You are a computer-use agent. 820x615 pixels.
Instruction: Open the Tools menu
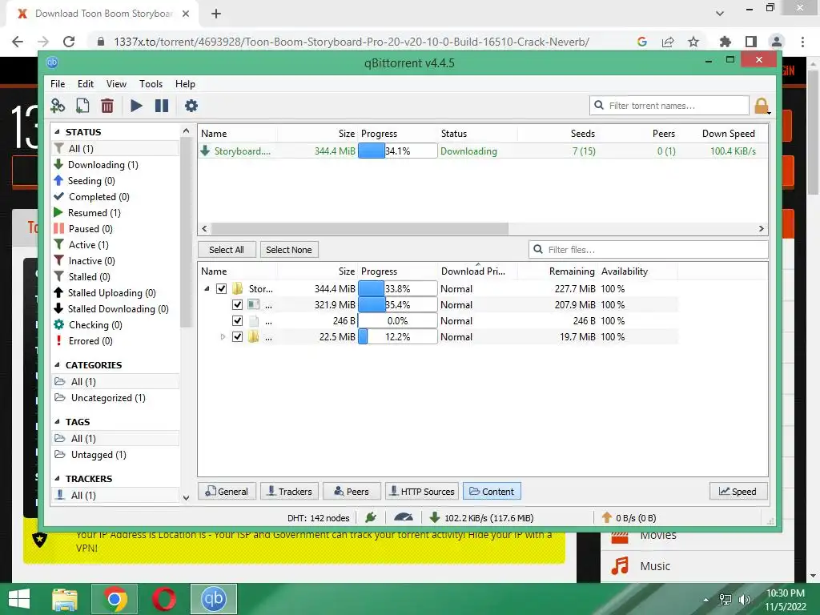click(x=151, y=83)
